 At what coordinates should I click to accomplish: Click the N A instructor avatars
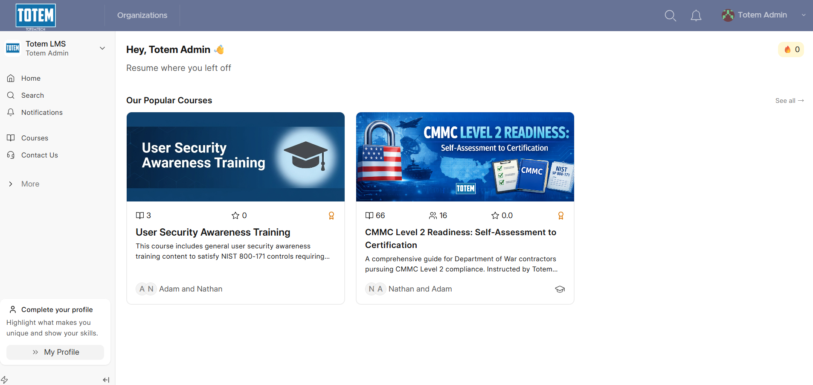376,289
